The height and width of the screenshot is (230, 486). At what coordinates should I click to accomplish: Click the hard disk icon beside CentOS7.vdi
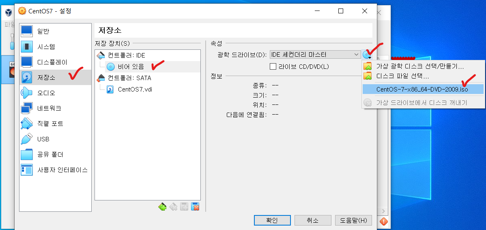coord(110,89)
